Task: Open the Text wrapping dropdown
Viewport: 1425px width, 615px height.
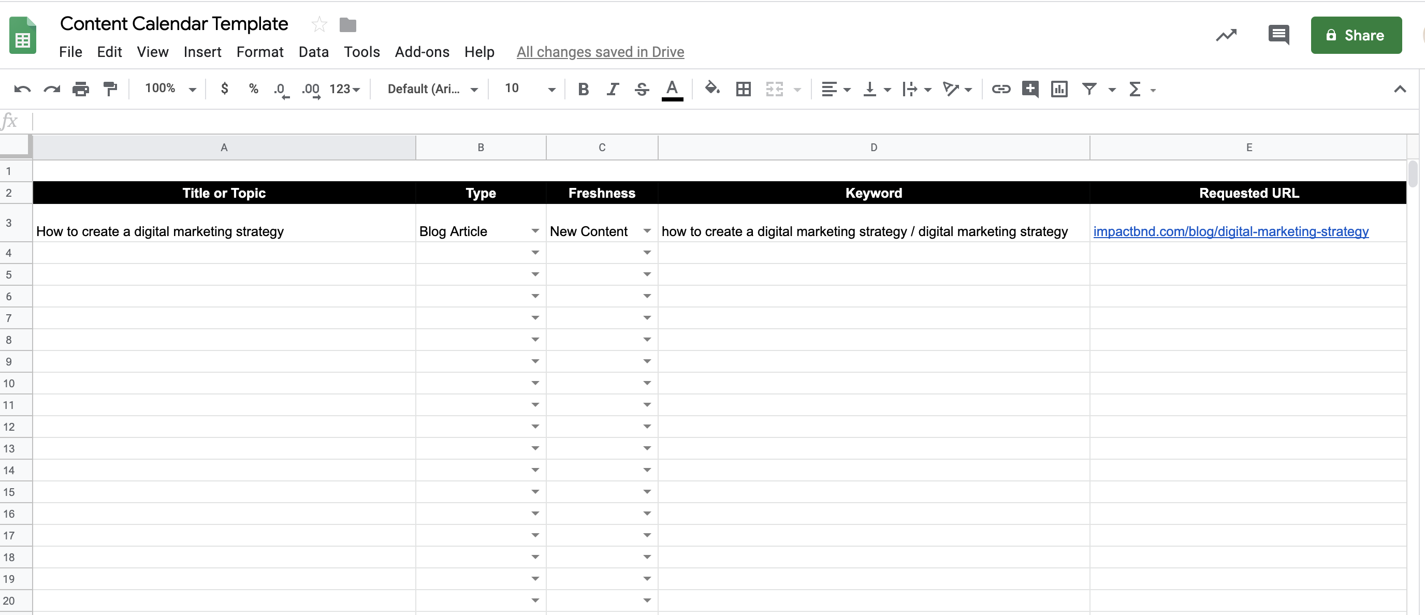Action: (x=917, y=89)
